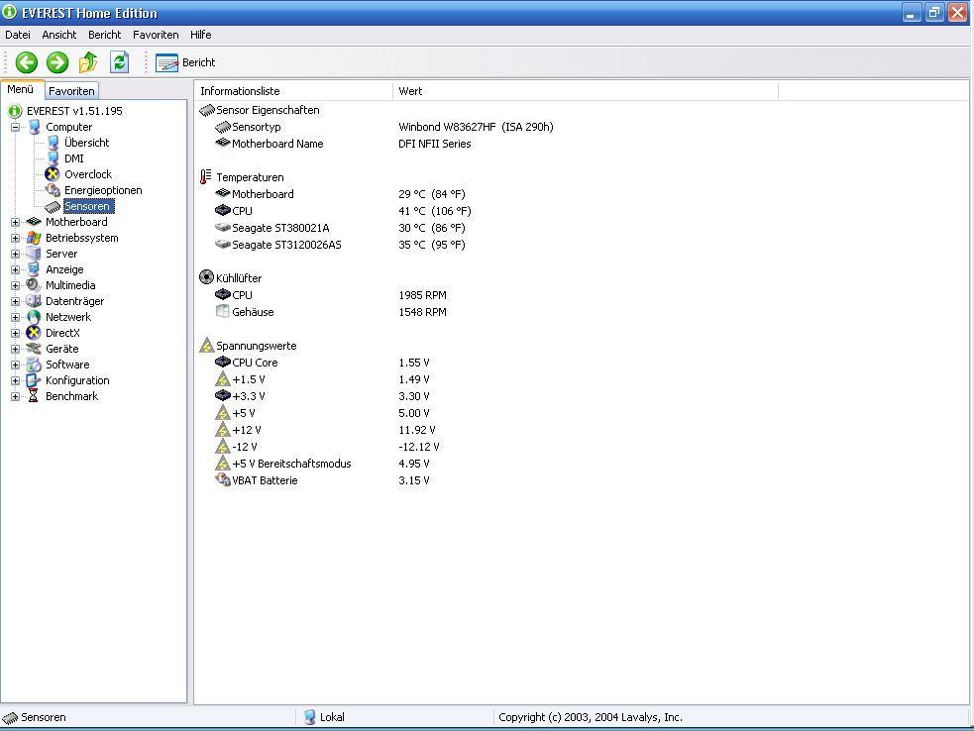Viewport: 974px width, 731px height.
Task: Open the Bericht report wizard
Action: 185,62
